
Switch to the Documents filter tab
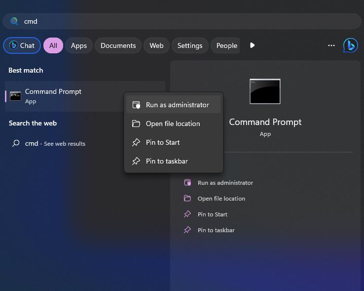point(118,45)
